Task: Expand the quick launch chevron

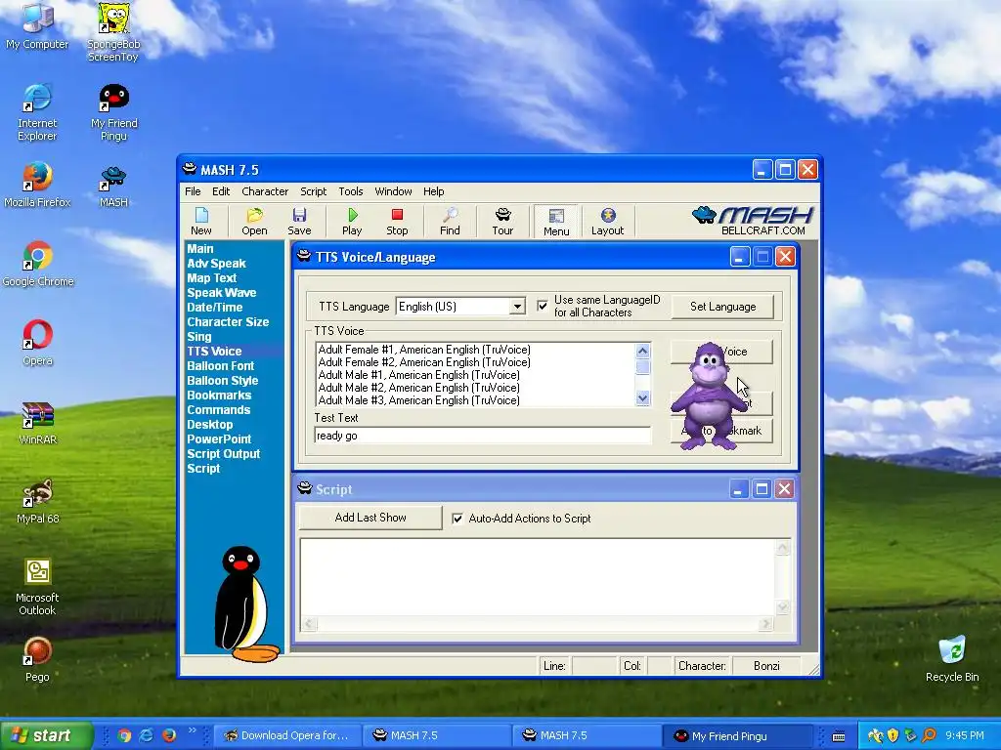Action: click(x=192, y=730)
